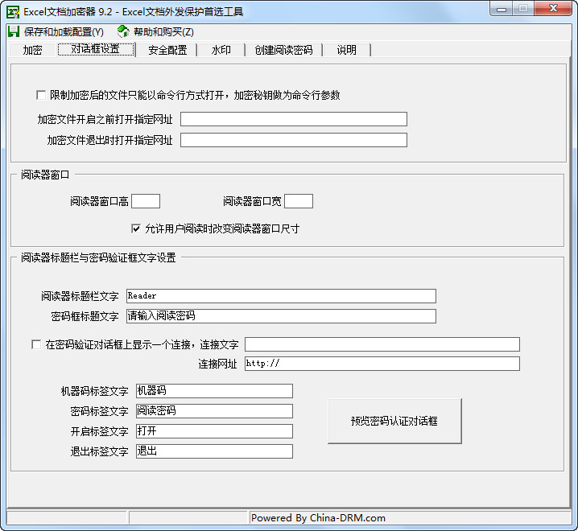The width and height of the screenshot is (578, 531).
Task: Click the Excel encryptor app icon in title bar
Action: coord(13,12)
